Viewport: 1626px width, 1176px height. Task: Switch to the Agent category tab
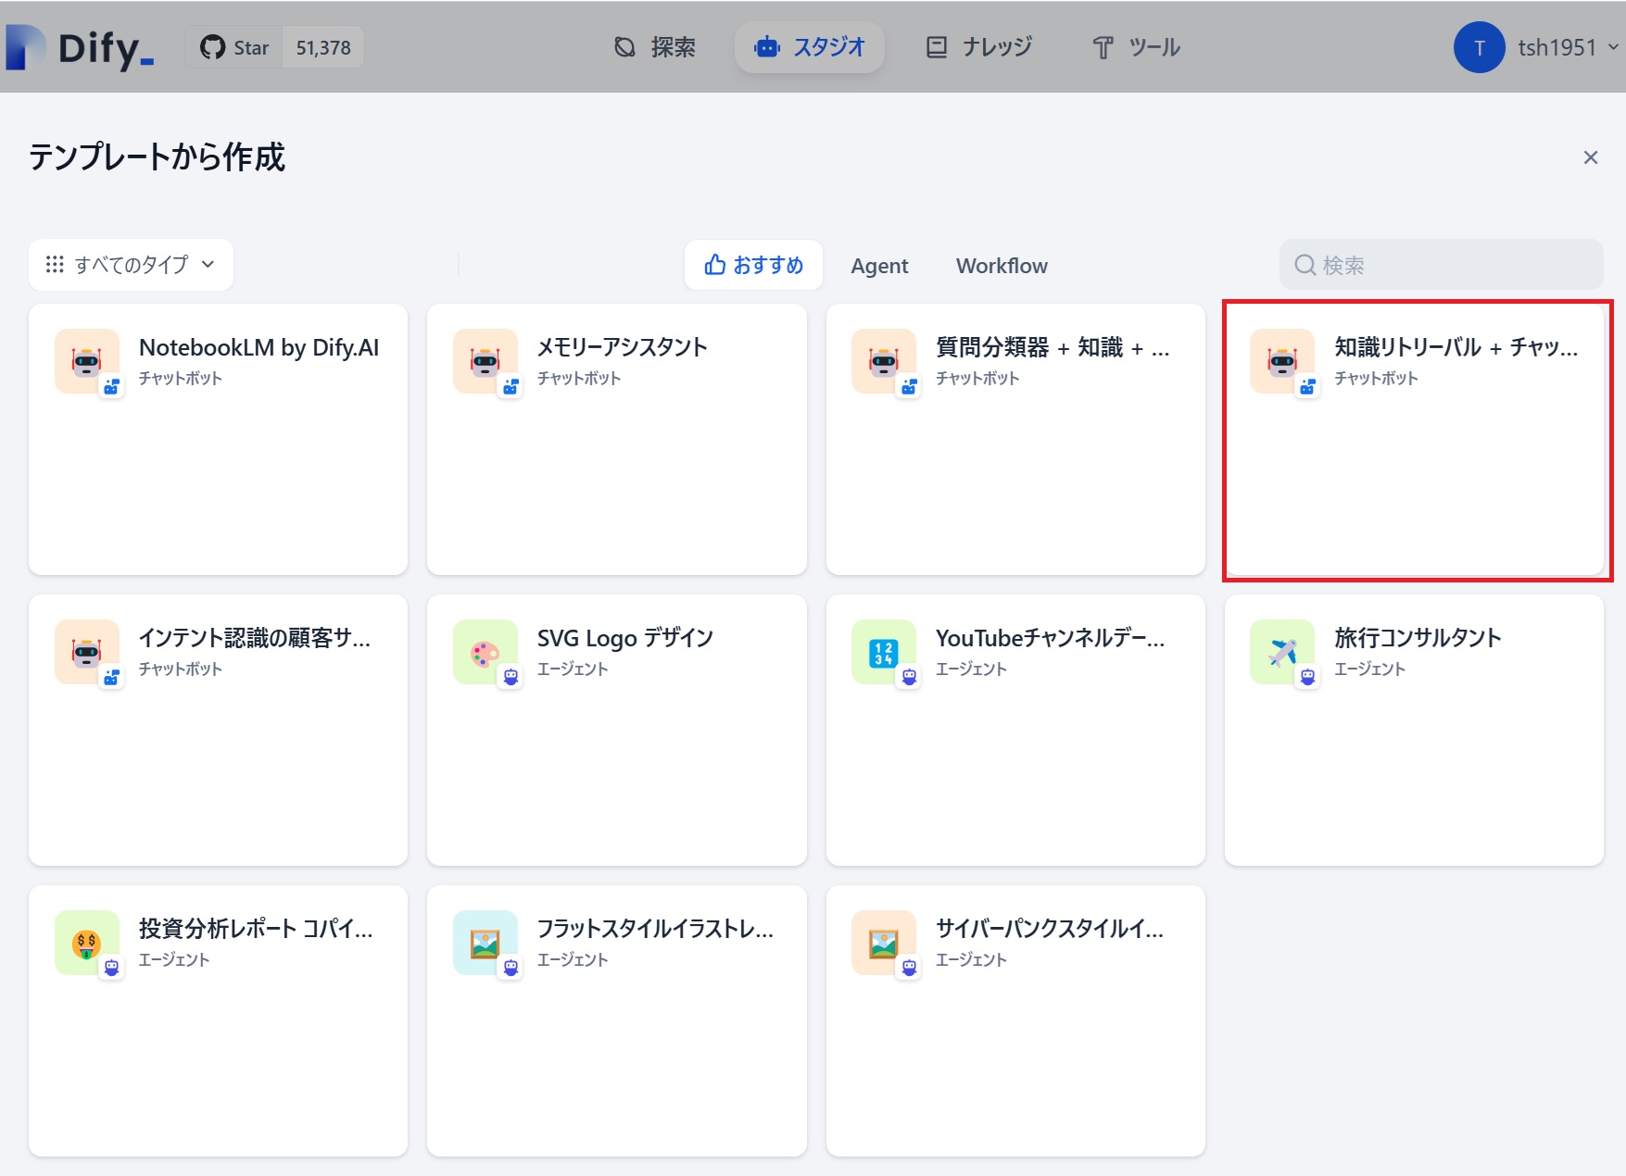point(879,266)
